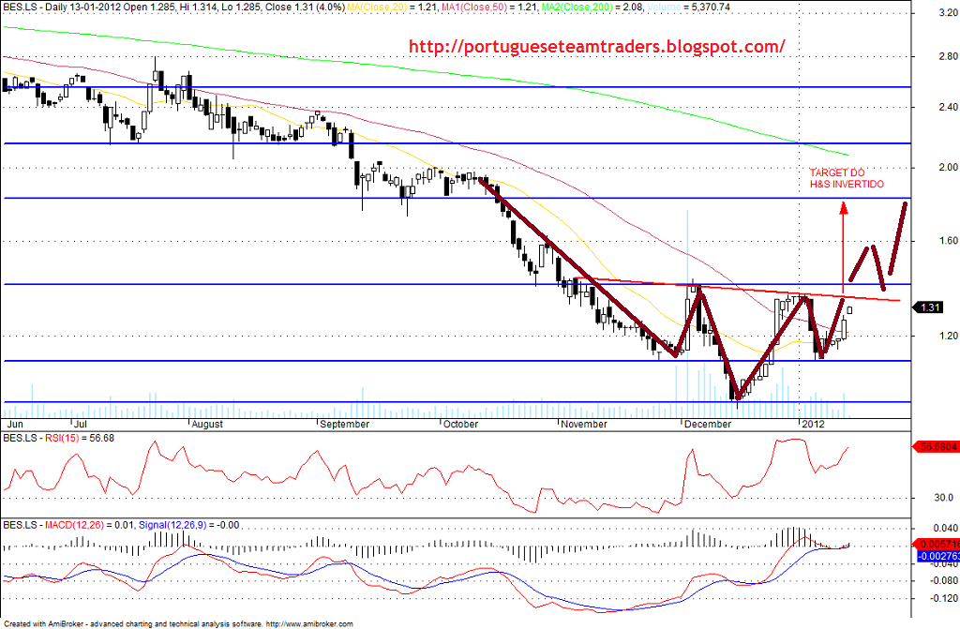Click the Signal(12,26,9) = -0.00 legend
This screenshot has width=960, height=629.
point(189,525)
